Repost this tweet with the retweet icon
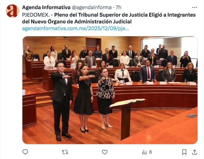The image size is (204, 159). coord(65,152)
